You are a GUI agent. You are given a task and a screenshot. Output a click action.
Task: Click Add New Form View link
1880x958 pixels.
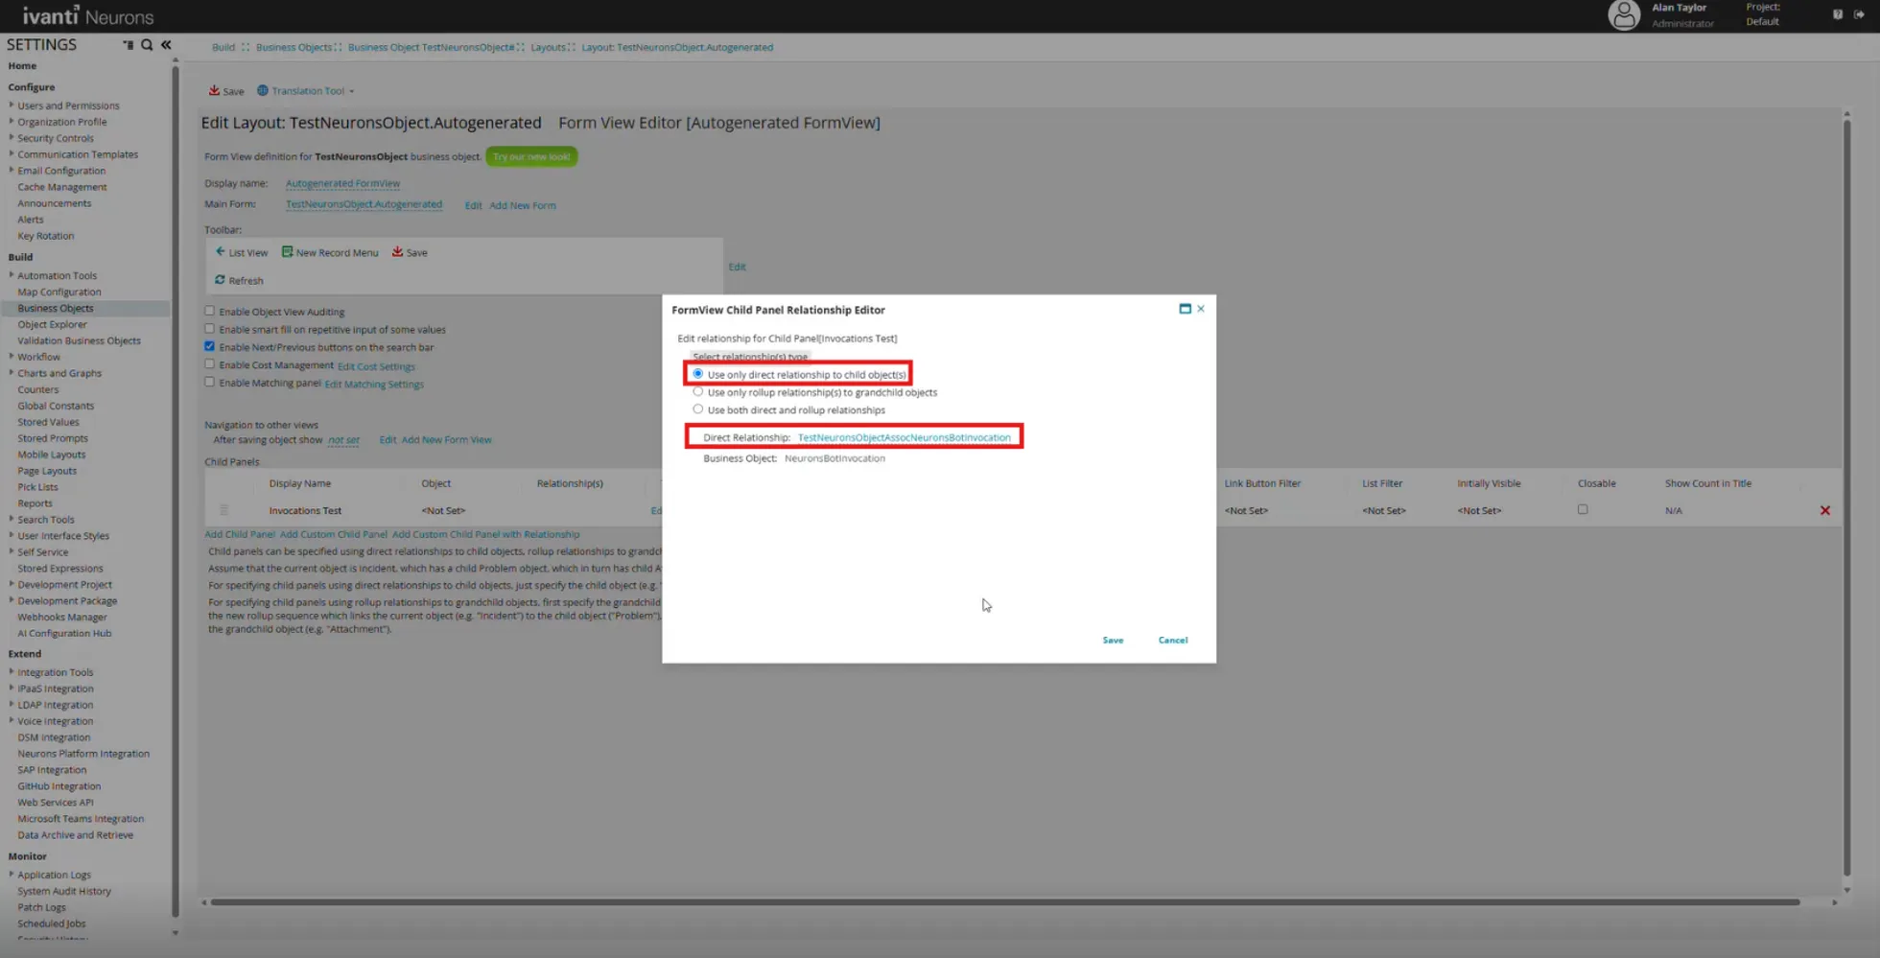(446, 439)
